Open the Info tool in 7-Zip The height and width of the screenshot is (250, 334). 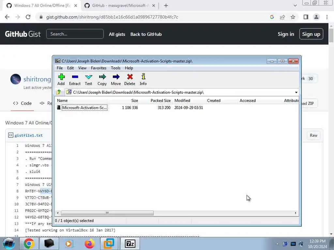(143, 79)
